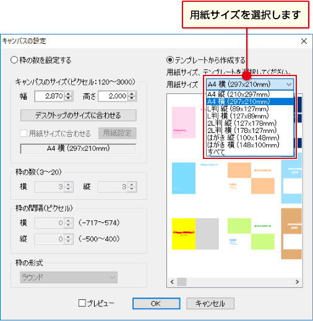Decrease the 高さ height value with down arrow

click(132, 98)
